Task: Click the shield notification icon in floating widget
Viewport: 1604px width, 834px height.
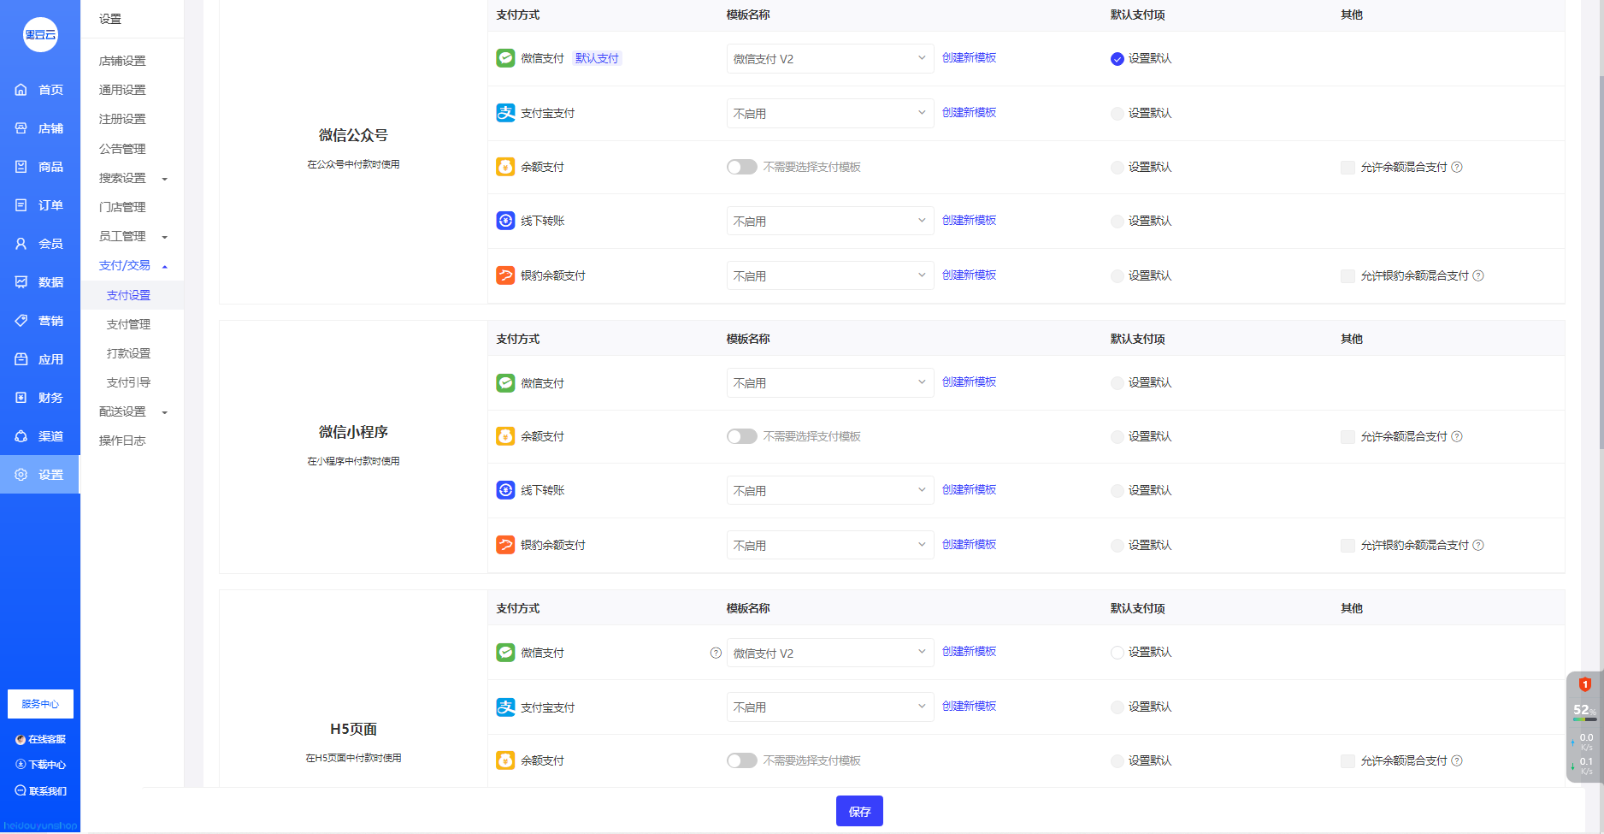Action: pyautogui.click(x=1584, y=684)
